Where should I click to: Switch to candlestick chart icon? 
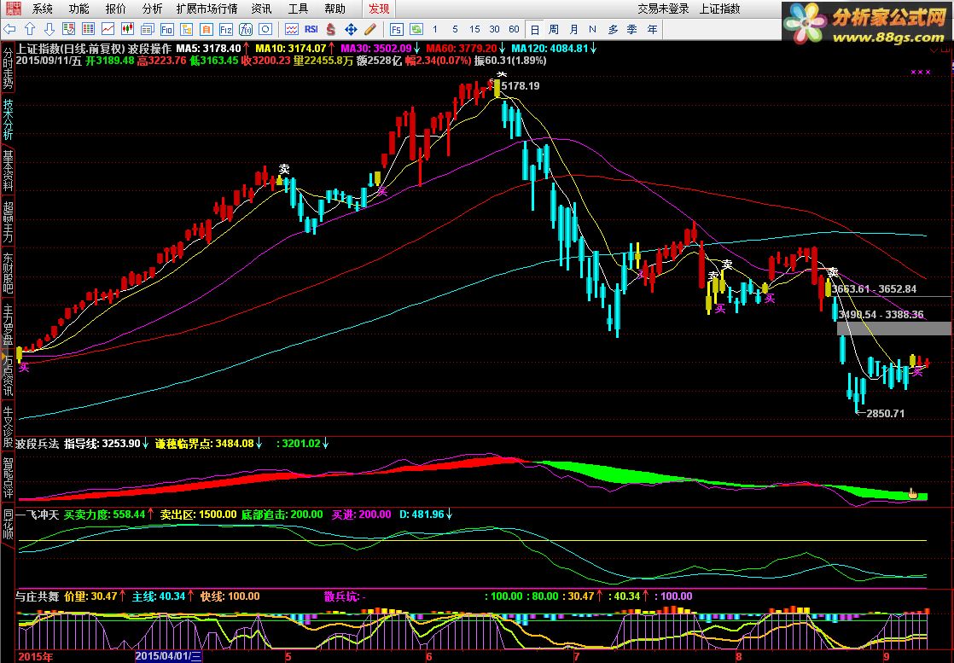point(128,29)
